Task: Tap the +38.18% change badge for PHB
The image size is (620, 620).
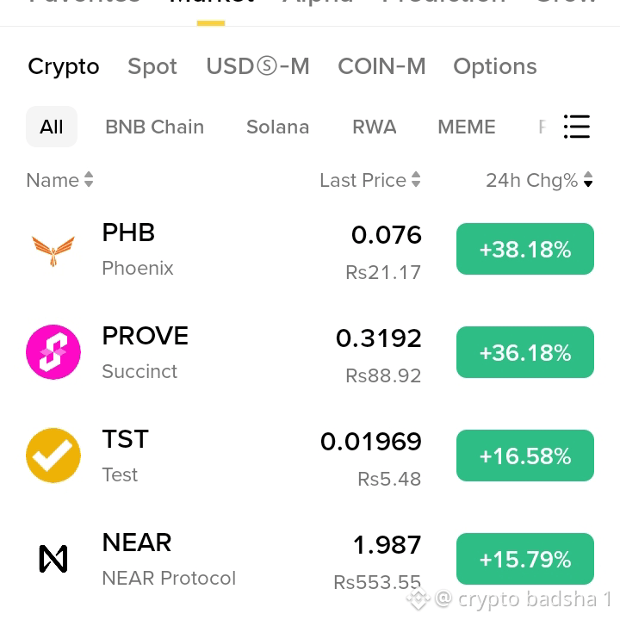Action: pyautogui.click(x=525, y=249)
